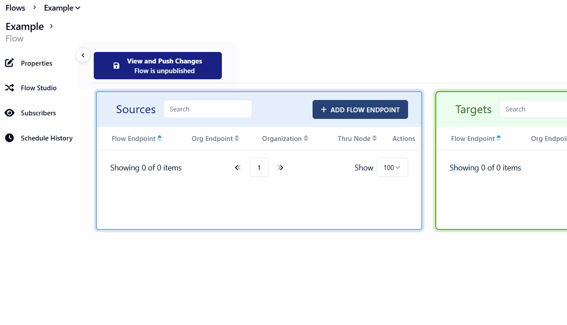The image size is (567, 325).
Task: Click the Subscribers eye icon
Action: tap(9, 113)
